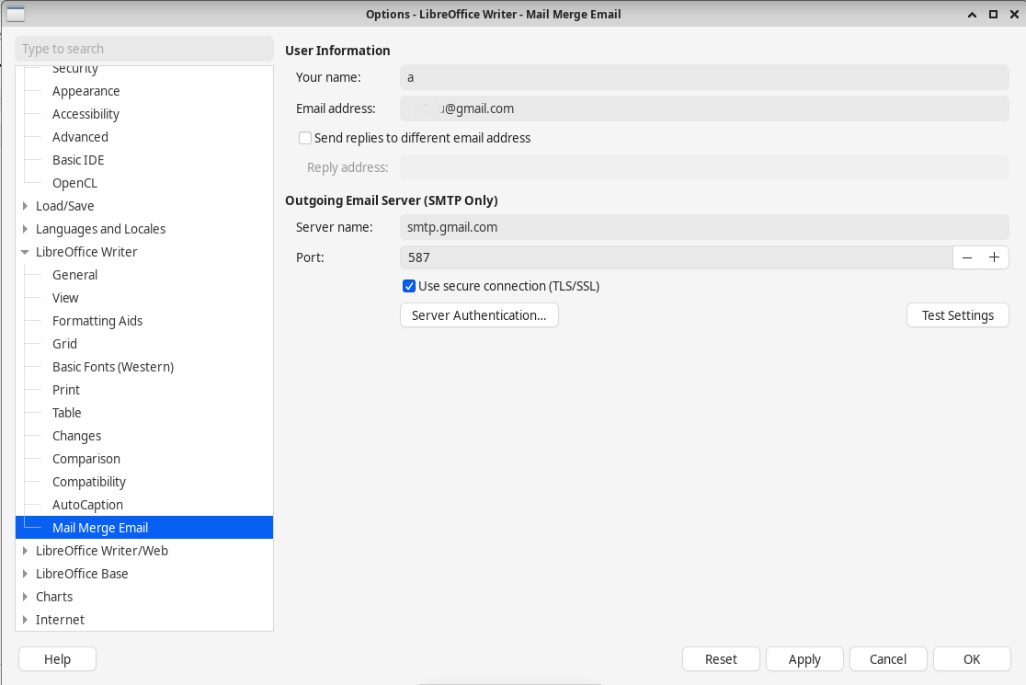The image size is (1026, 685).
Task: Collapse the LibreOffice Writer tree node
Action: click(25, 252)
